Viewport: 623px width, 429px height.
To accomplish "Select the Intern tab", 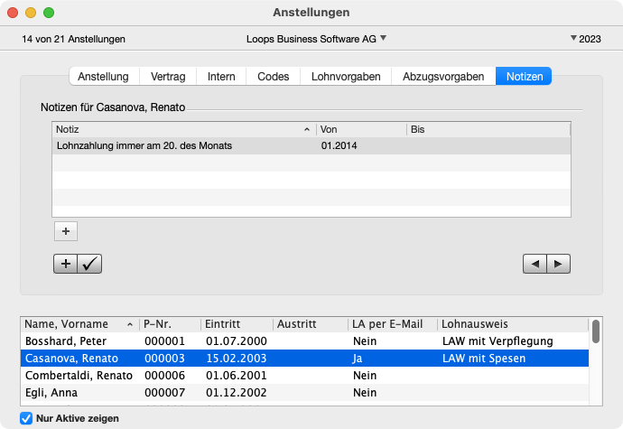I will pos(221,77).
